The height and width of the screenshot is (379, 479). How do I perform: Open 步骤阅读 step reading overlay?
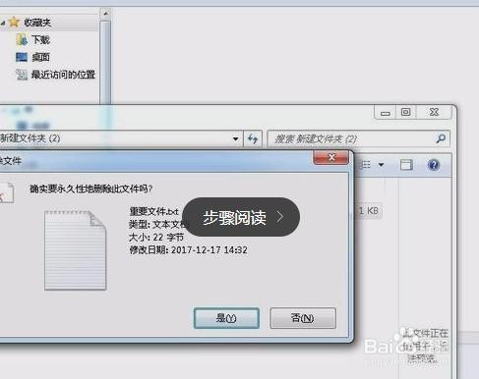(x=241, y=217)
